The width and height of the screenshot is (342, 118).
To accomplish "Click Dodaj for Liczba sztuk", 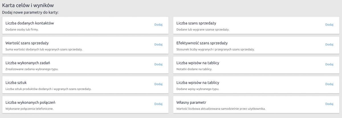I will click(x=158, y=84).
